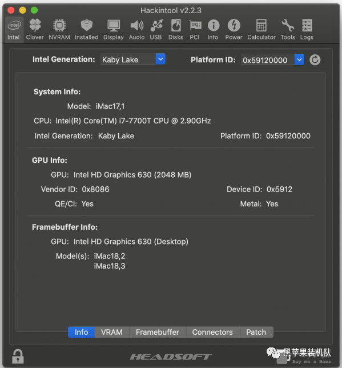Open the Display toolbar section
This screenshot has width=342, height=368.
coord(114,30)
